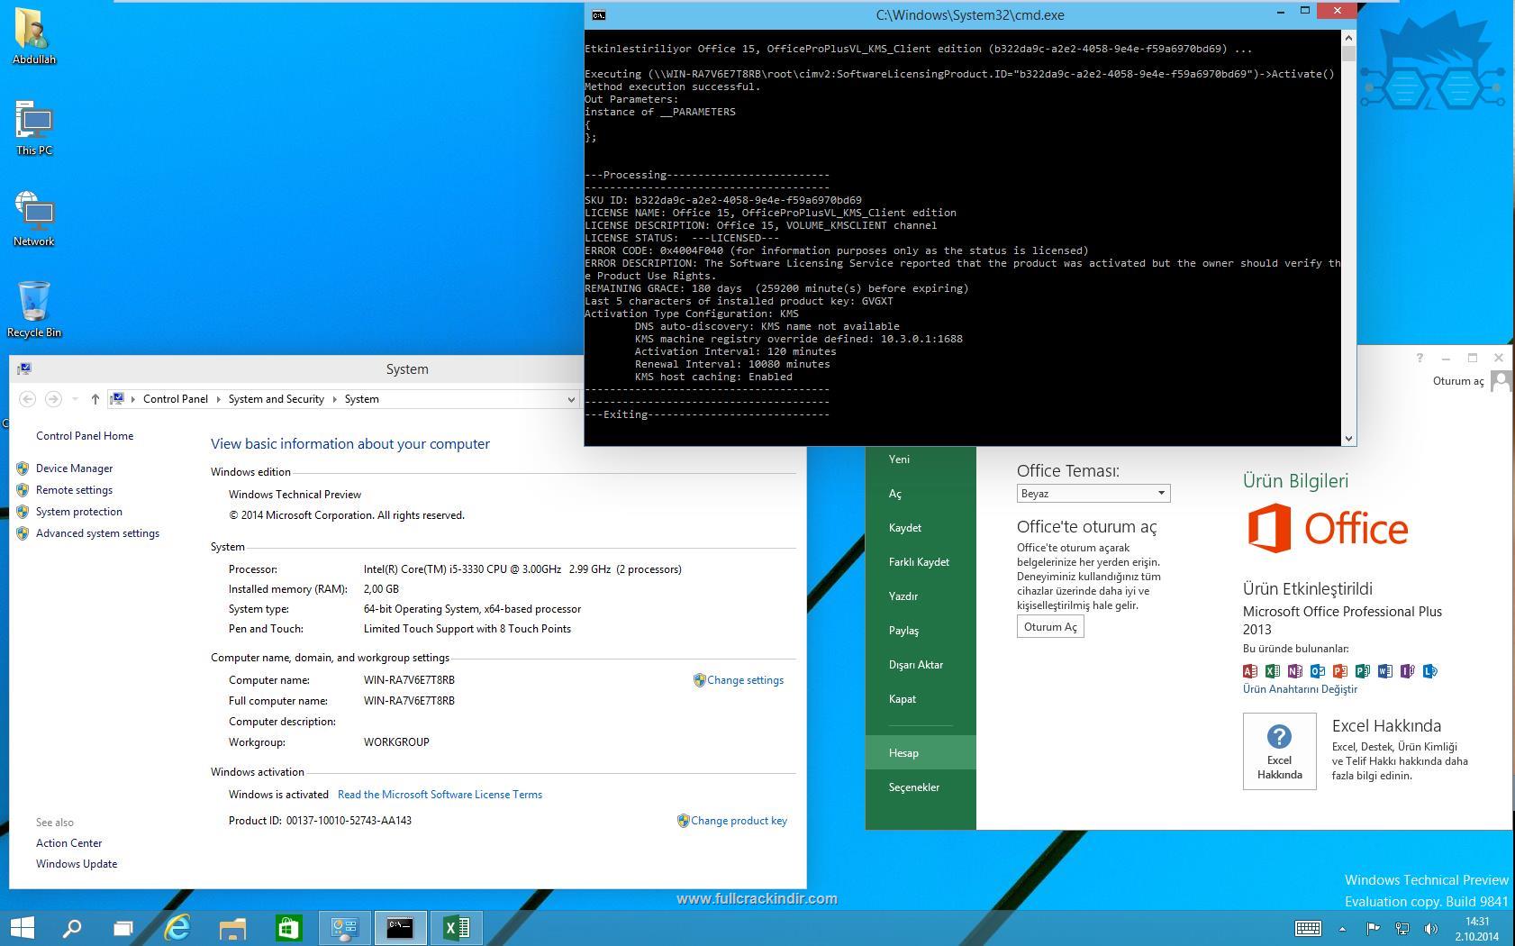Screen dimensions: 1515x946
Task: Open System protection link
Action: [x=79, y=512]
